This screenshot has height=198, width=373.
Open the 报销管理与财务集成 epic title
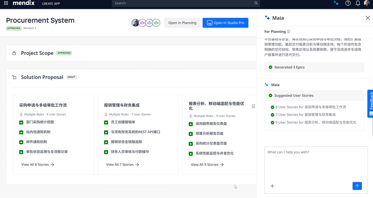click(x=122, y=105)
